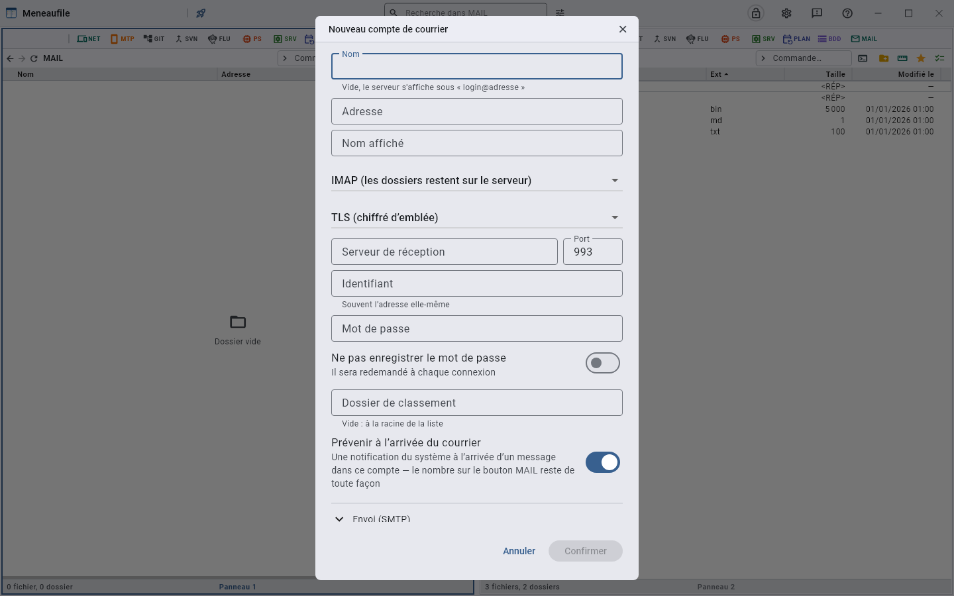Image resolution: width=954 pixels, height=596 pixels.
Task: Click the Mot de passe field
Action: [x=477, y=328]
